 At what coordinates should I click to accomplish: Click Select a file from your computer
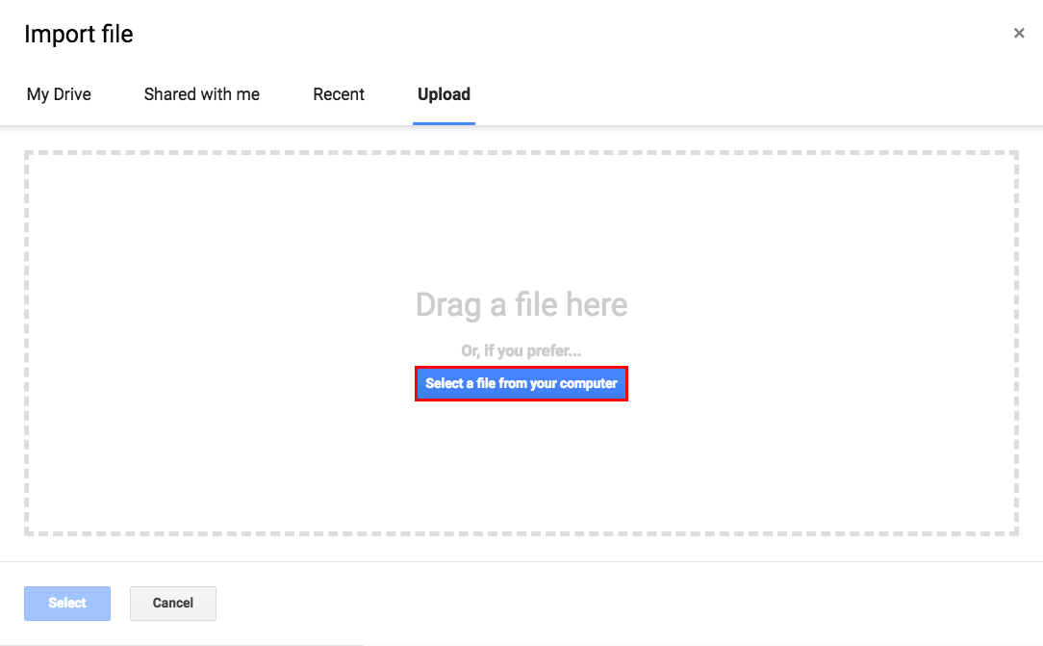(521, 383)
